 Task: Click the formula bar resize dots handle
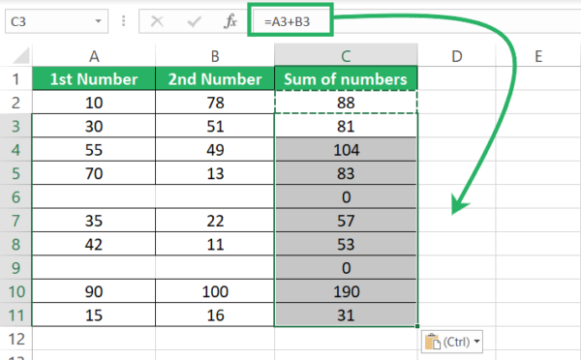click(x=124, y=21)
